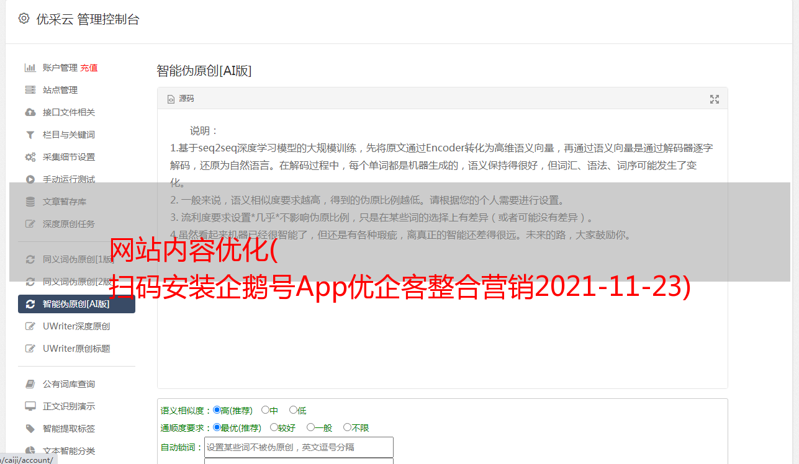Click the monitor icon next to 正文识别演示
Screen dimensions: 799x464
click(30, 406)
